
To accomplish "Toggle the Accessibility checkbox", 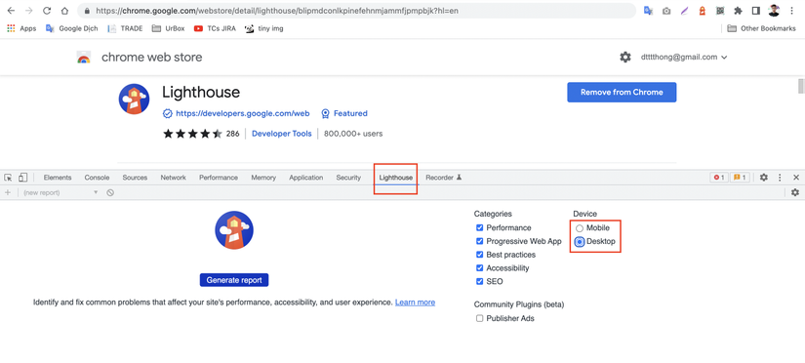I will 479,267.
